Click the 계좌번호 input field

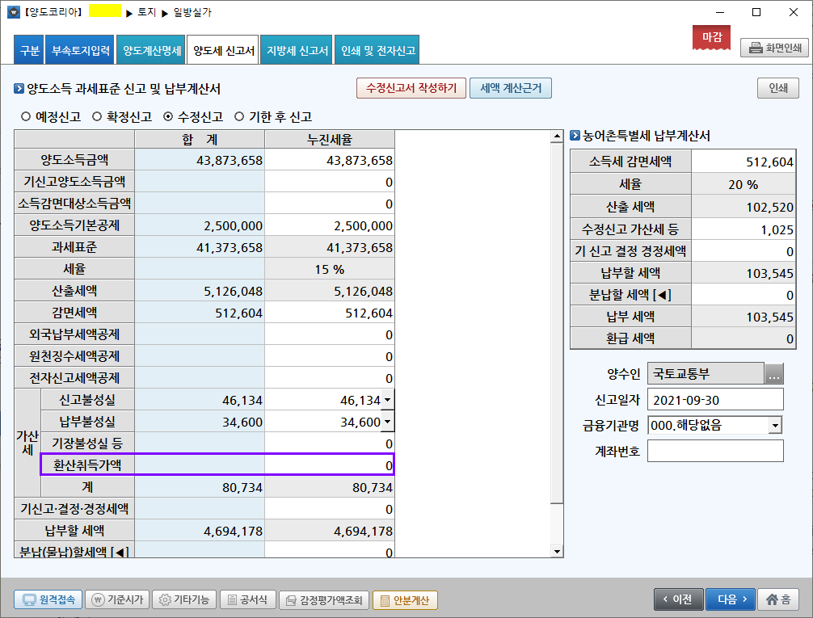pyautogui.click(x=715, y=451)
